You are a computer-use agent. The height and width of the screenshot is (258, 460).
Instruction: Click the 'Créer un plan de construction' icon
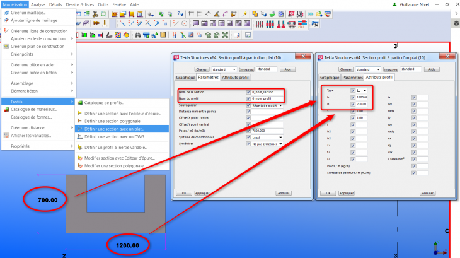pyautogui.click(x=6, y=47)
